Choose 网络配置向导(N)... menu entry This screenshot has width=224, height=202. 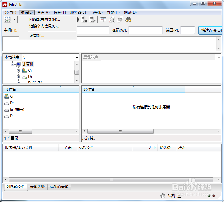point(48,19)
